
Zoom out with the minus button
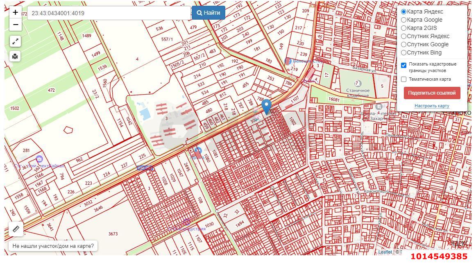(15, 25)
